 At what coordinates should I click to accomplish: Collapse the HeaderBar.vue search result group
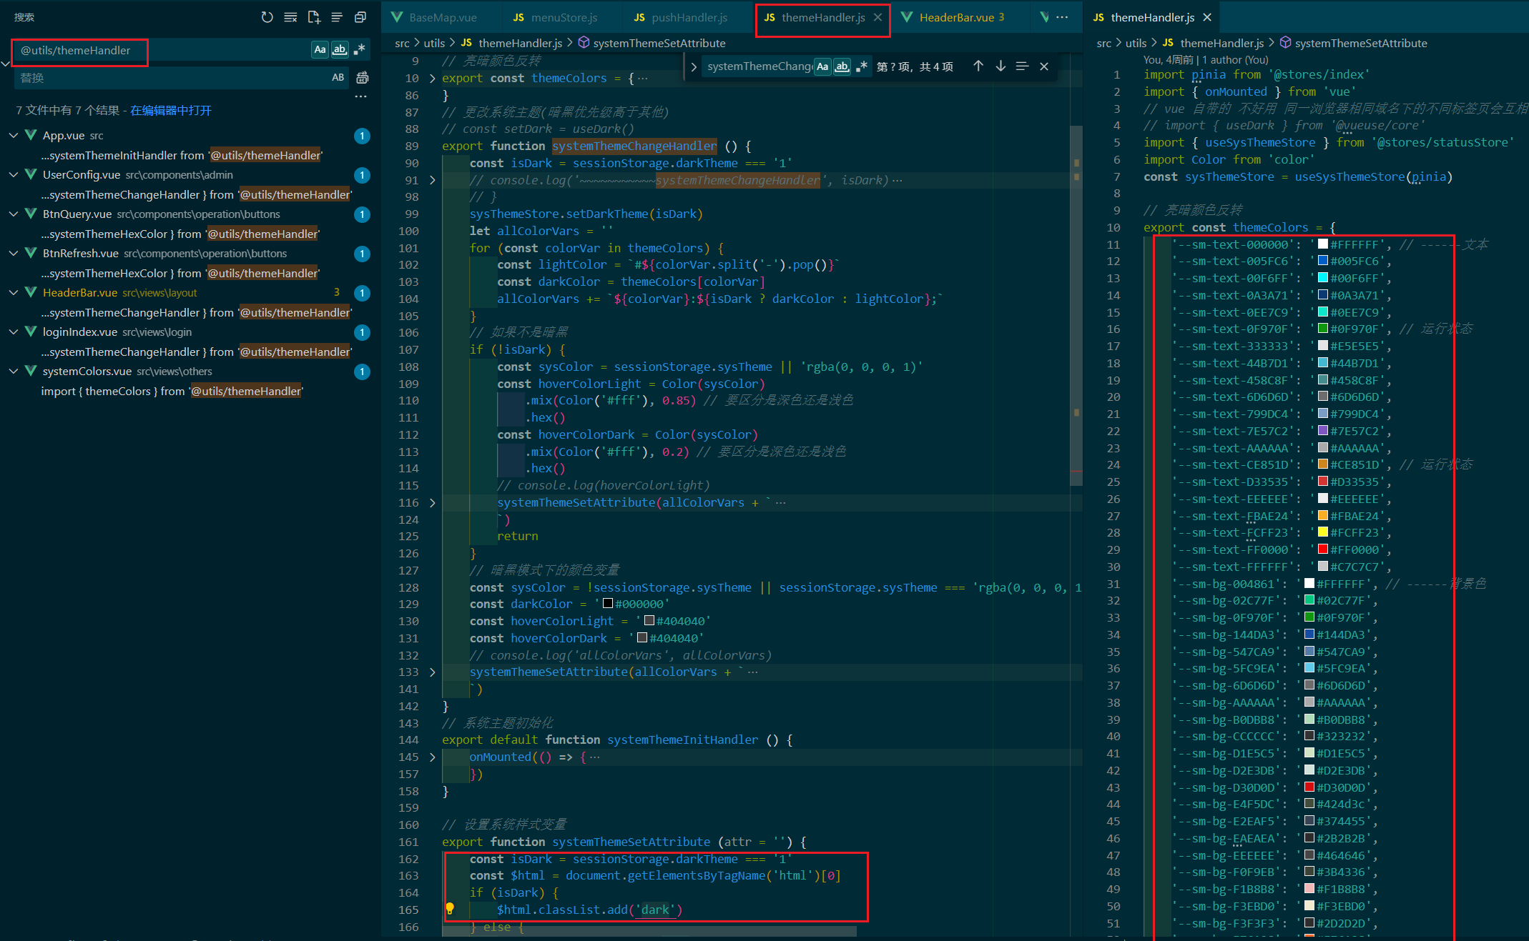[14, 293]
